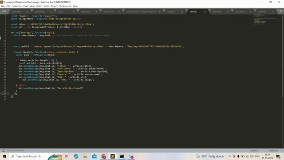Screen dimensions: 284x160
Task: Open File Explorer from the taskbar
Action: pyautogui.click(x=85, y=156)
